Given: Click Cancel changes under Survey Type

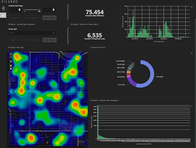Looking at the screenshot, I should click(32, 40).
